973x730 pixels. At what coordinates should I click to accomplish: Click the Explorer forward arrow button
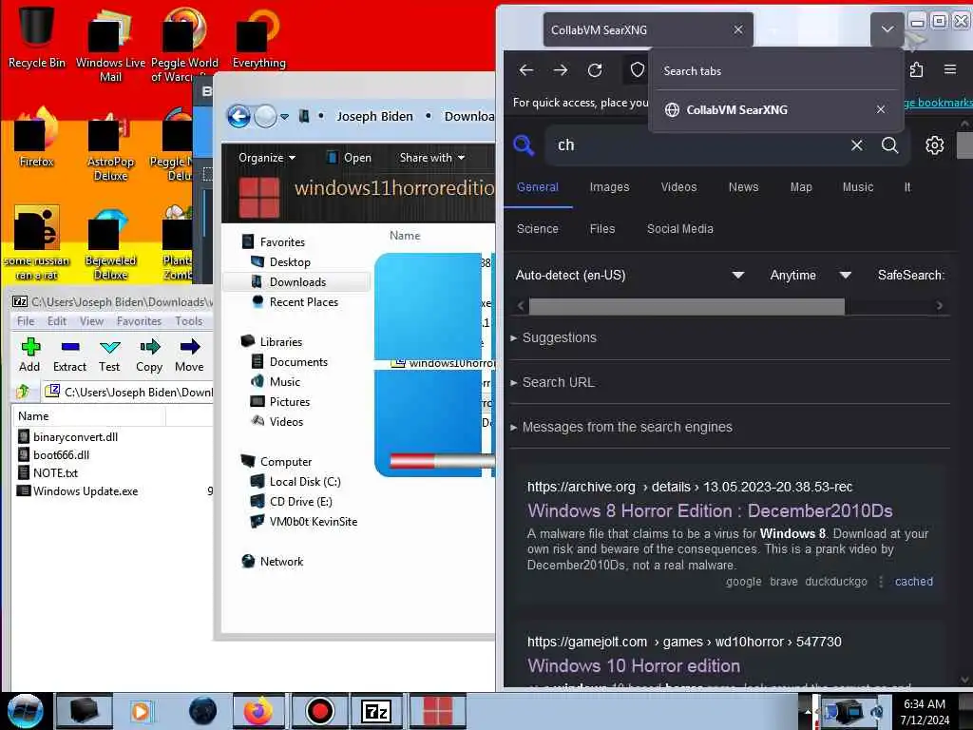[x=266, y=116]
